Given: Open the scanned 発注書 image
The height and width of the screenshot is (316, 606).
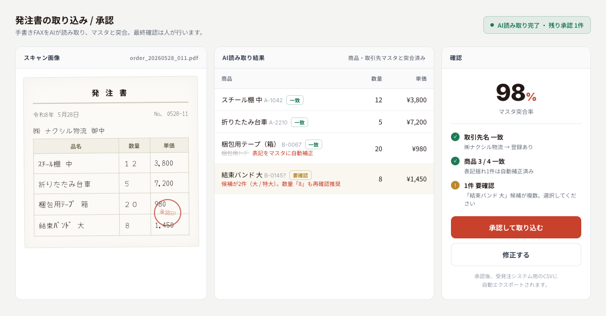Looking at the screenshot, I should (111, 162).
